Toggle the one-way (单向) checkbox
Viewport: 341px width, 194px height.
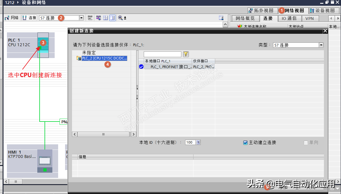306,143
